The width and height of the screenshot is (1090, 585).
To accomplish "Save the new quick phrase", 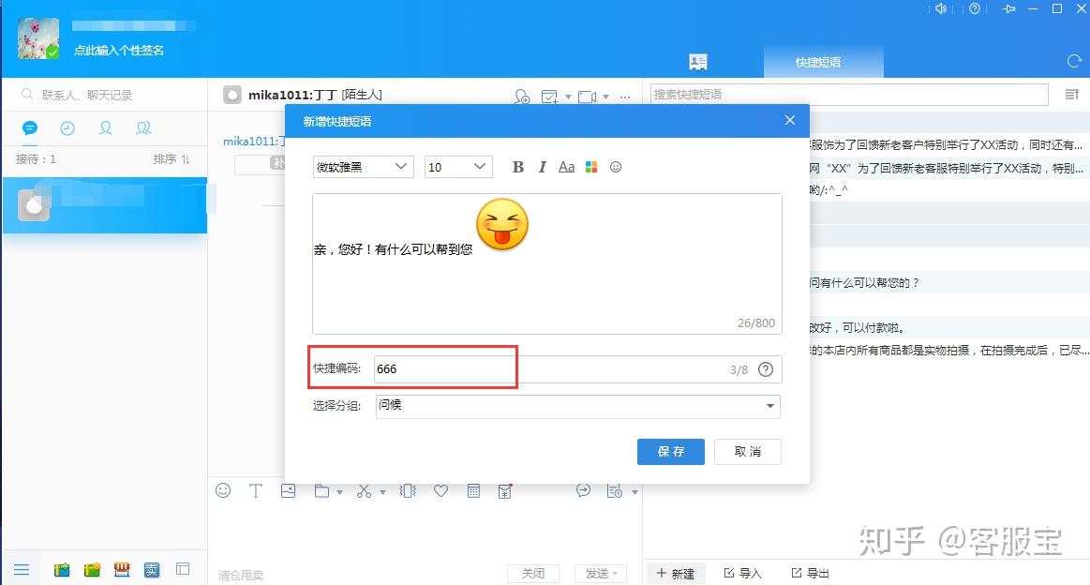I will [671, 452].
